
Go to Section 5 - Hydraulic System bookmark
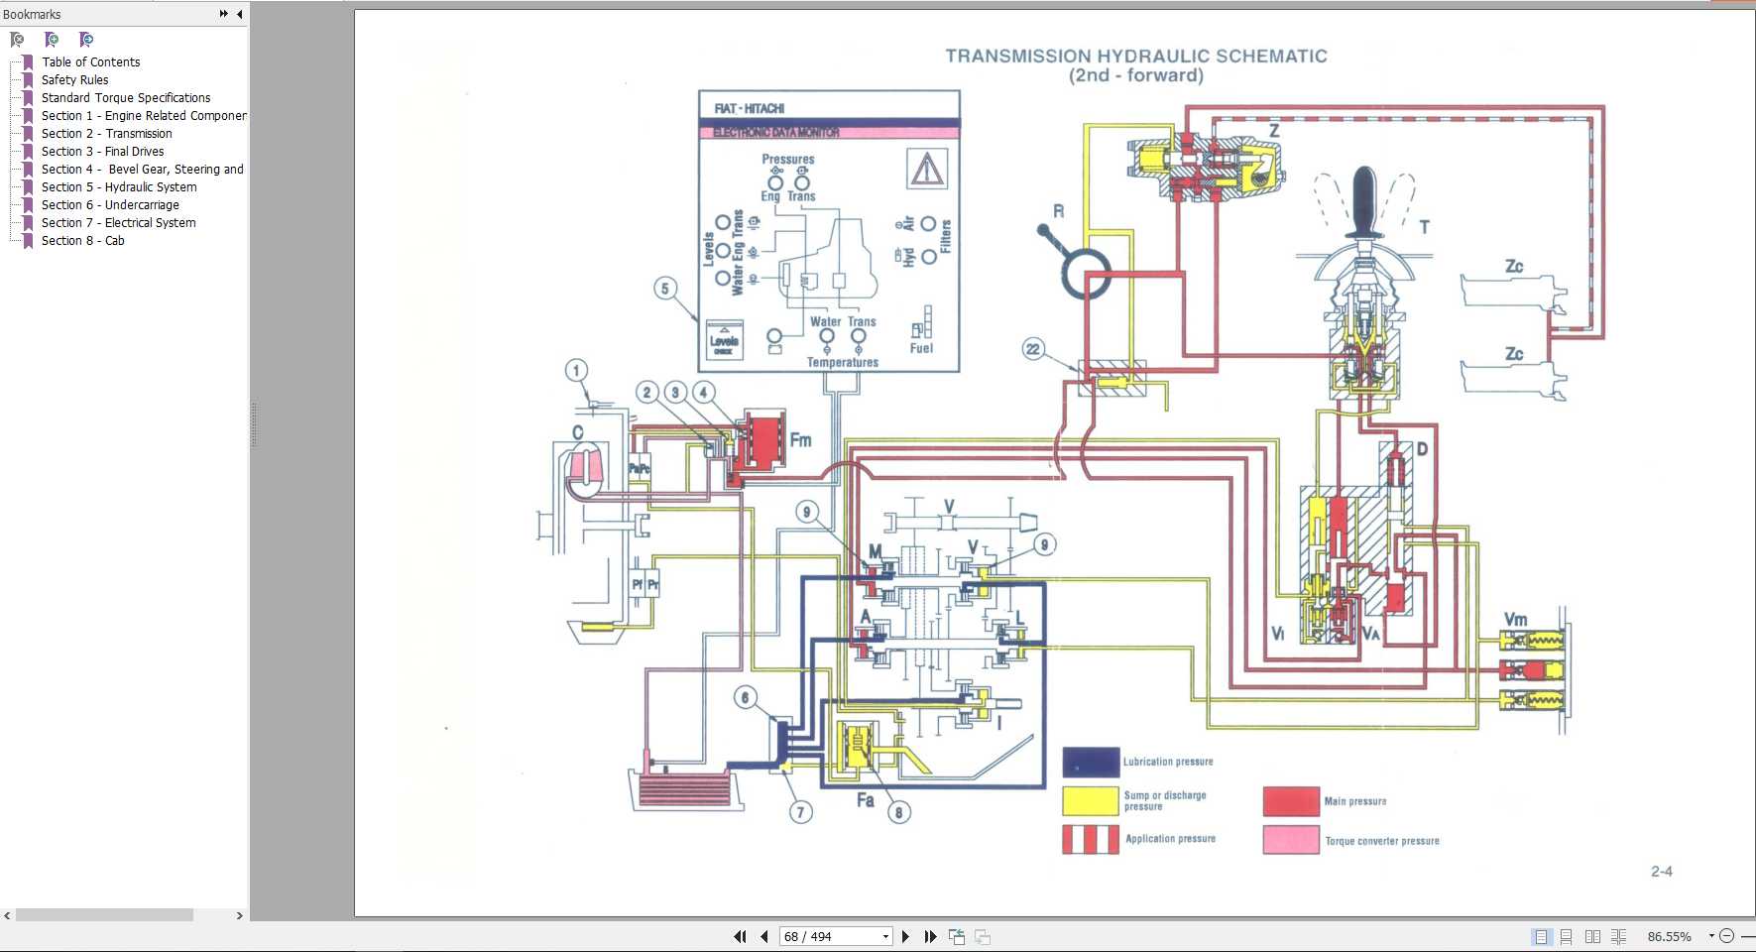tap(119, 186)
